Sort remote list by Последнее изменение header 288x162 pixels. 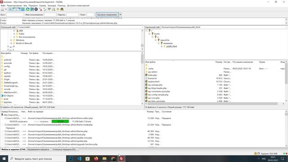pos(243,62)
